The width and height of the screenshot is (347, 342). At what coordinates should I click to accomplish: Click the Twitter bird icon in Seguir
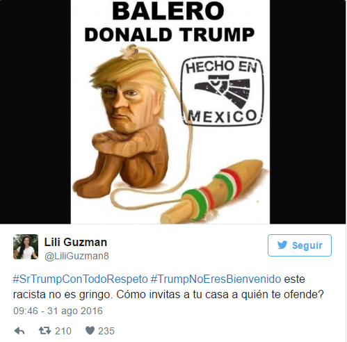(x=282, y=245)
